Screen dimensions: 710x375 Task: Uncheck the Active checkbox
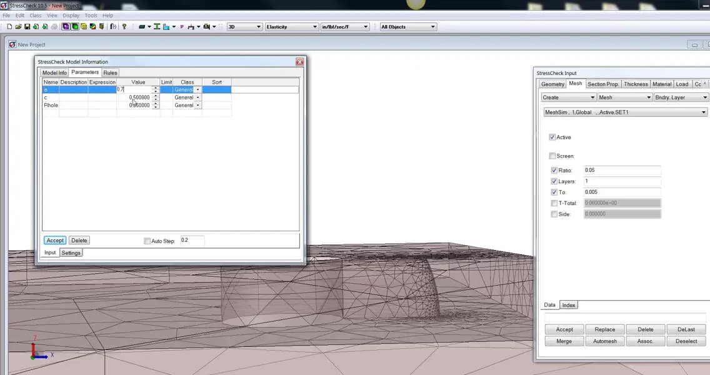pos(552,137)
